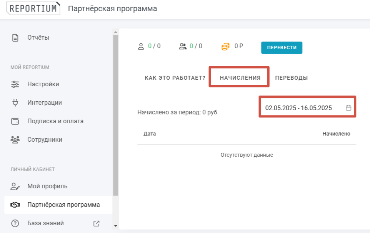370x233 pixels.
Task: Click the База знаний question mark icon
Action: tap(15, 223)
